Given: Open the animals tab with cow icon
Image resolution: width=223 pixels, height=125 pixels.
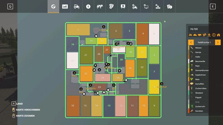Looking at the screenshot, I should pyautogui.click(x=100, y=6).
